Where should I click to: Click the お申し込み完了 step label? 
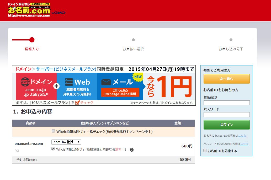coord(231,49)
